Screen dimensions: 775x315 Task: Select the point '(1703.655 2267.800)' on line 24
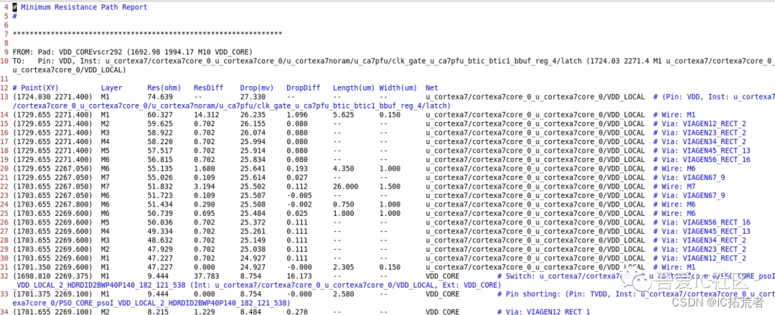[x=52, y=204]
